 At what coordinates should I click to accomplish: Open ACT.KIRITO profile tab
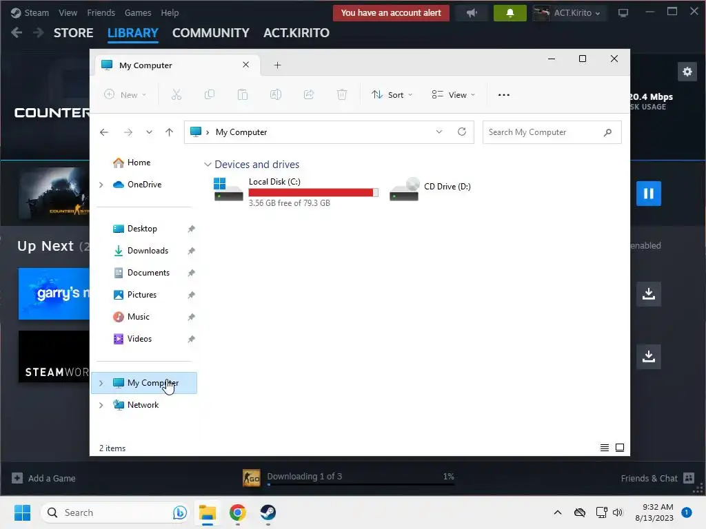pyautogui.click(x=296, y=33)
